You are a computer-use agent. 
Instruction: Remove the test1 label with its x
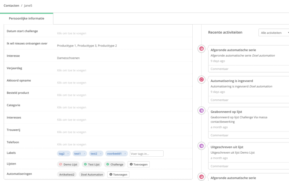click(84, 154)
